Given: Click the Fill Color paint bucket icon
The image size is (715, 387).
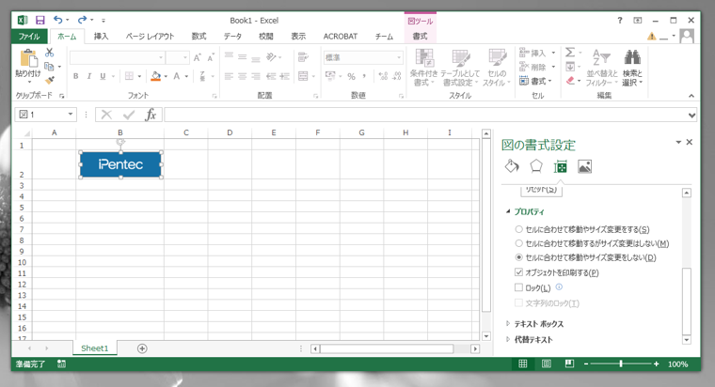Looking at the screenshot, I should [156, 76].
